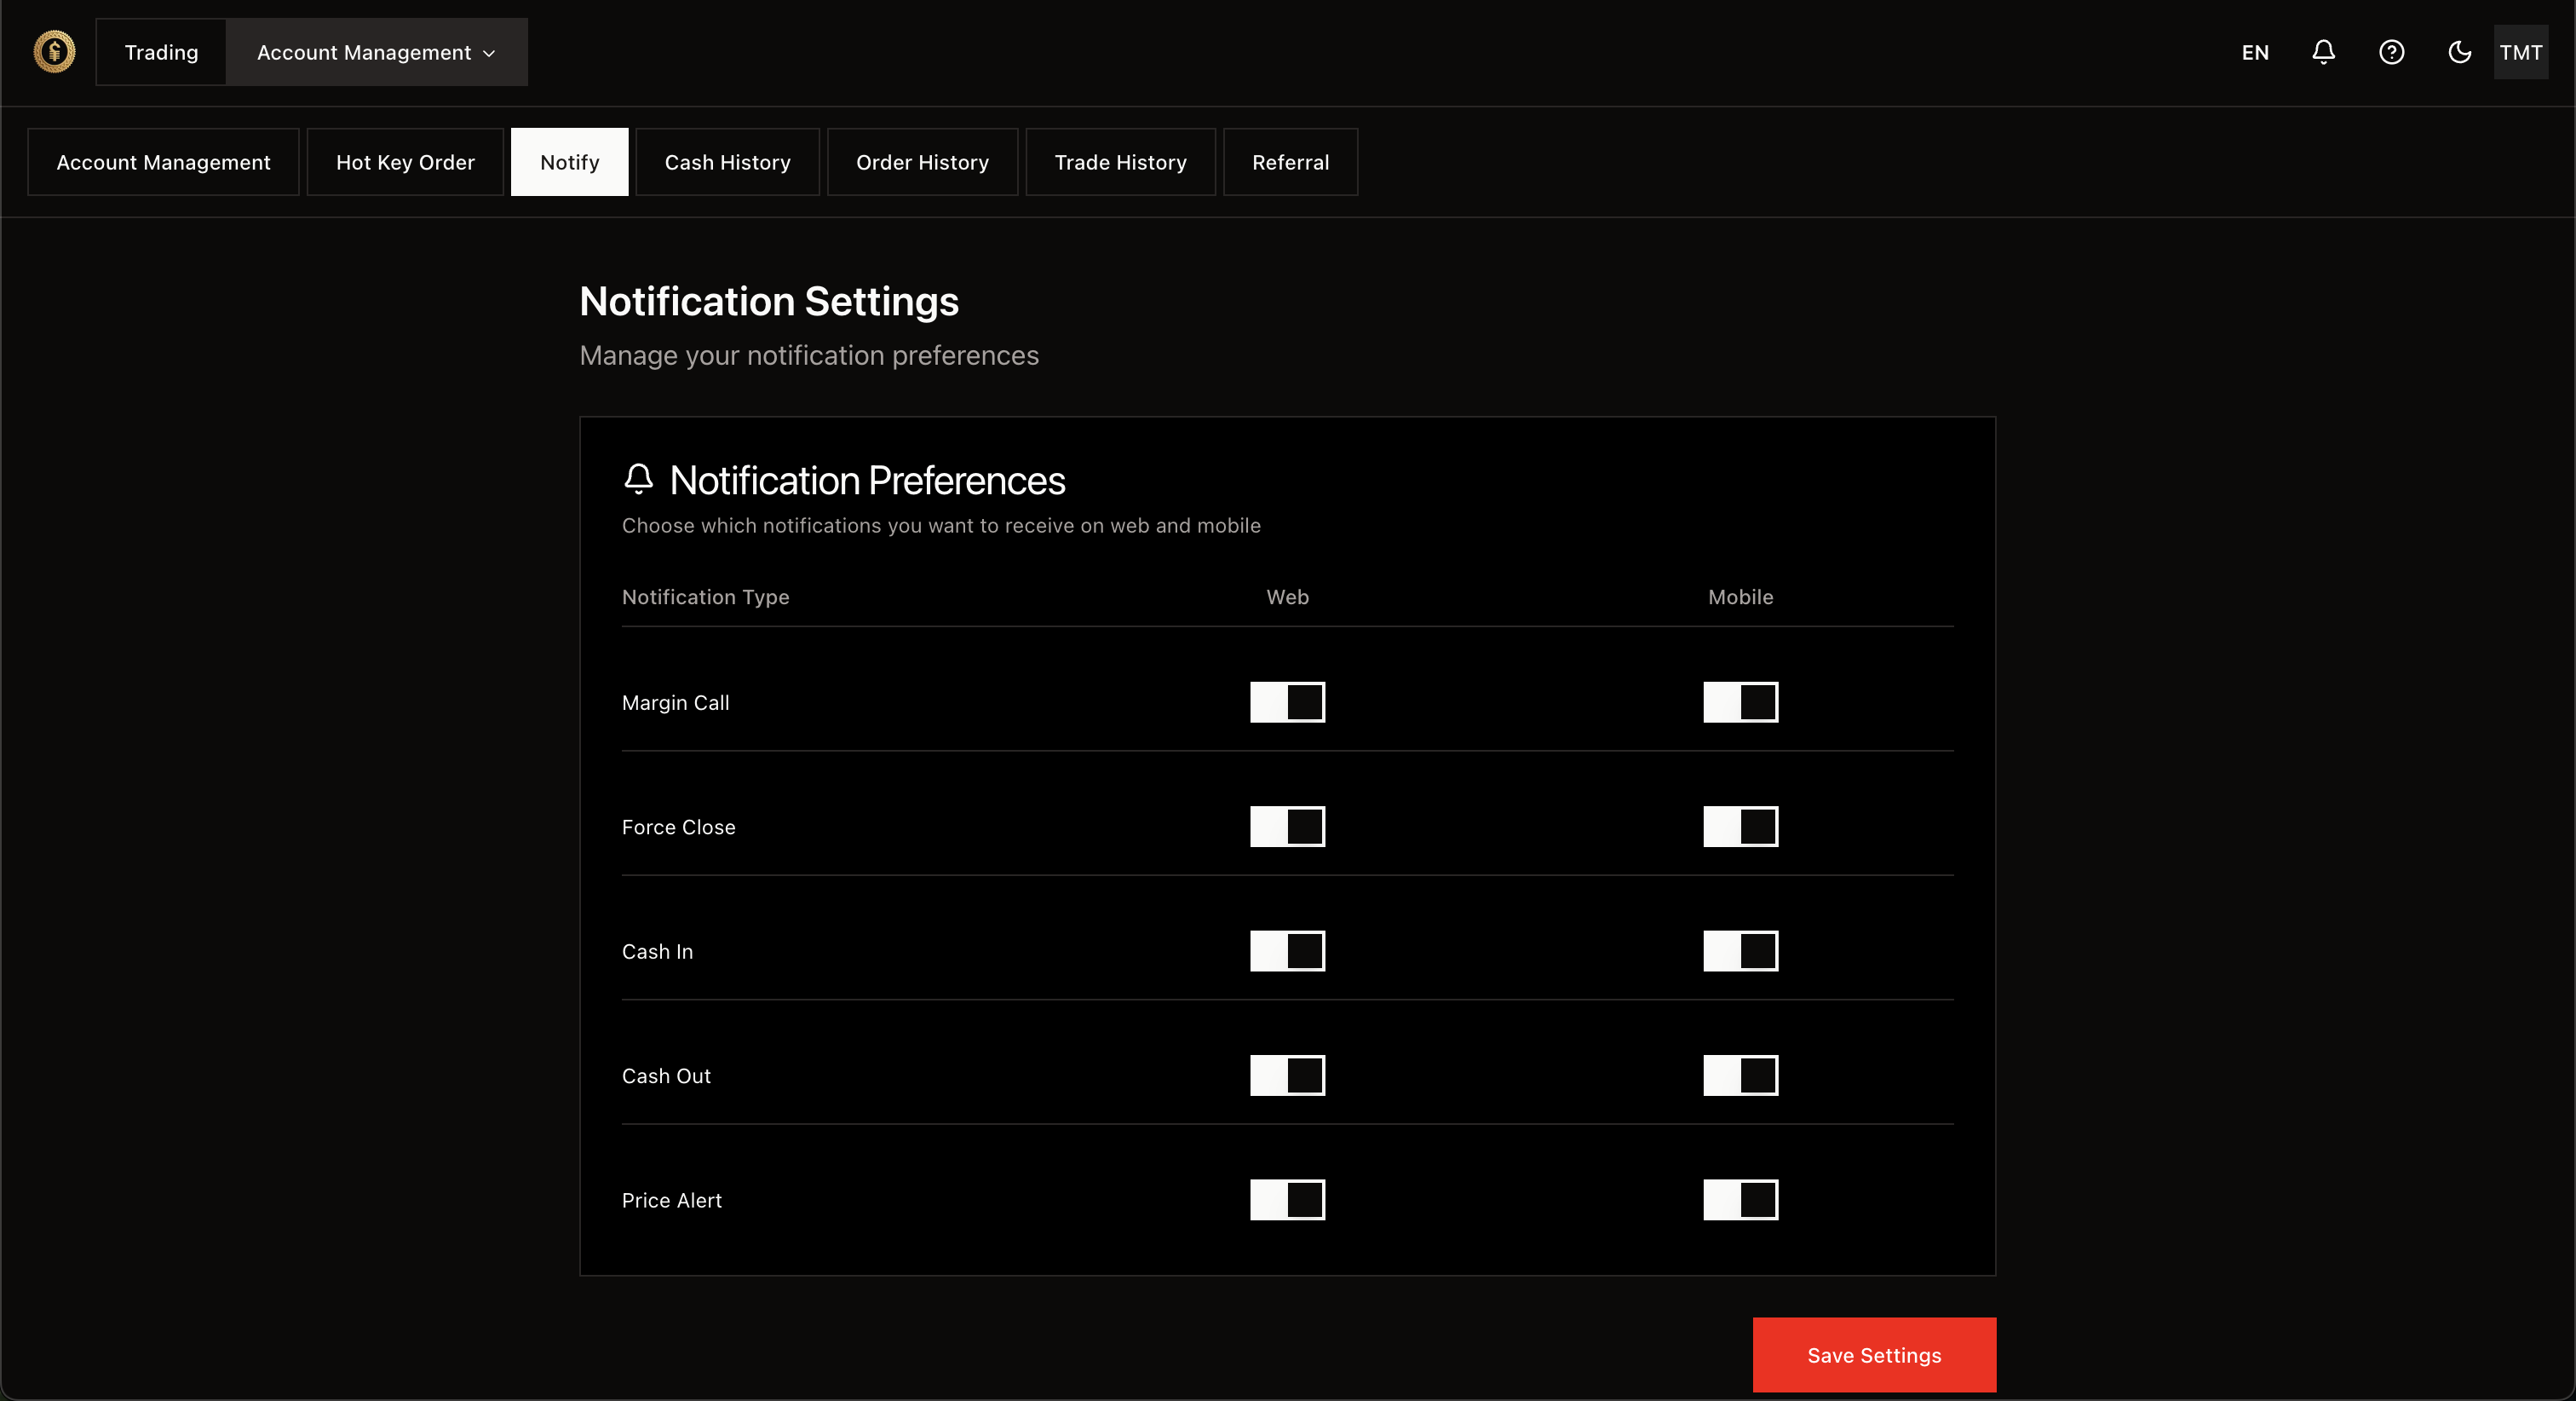Toggle Cash In web notifications
The height and width of the screenshot is (1401, 2576).
[1287, 951]
